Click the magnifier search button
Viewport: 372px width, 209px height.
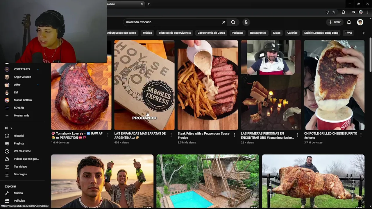point(233,22)
